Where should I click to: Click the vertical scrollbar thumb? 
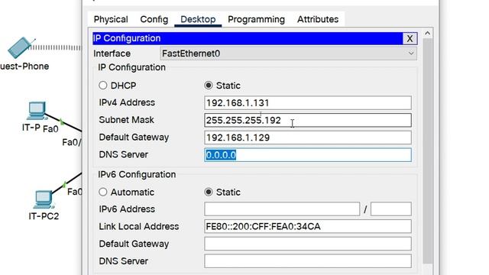click(x=428, y=151)
